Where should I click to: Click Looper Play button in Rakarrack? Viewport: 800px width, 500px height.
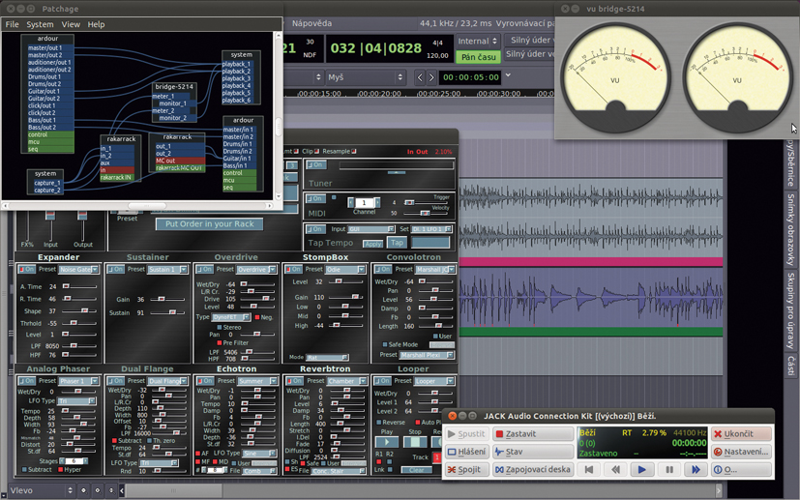pyautogui.click(x=386, y=442)
